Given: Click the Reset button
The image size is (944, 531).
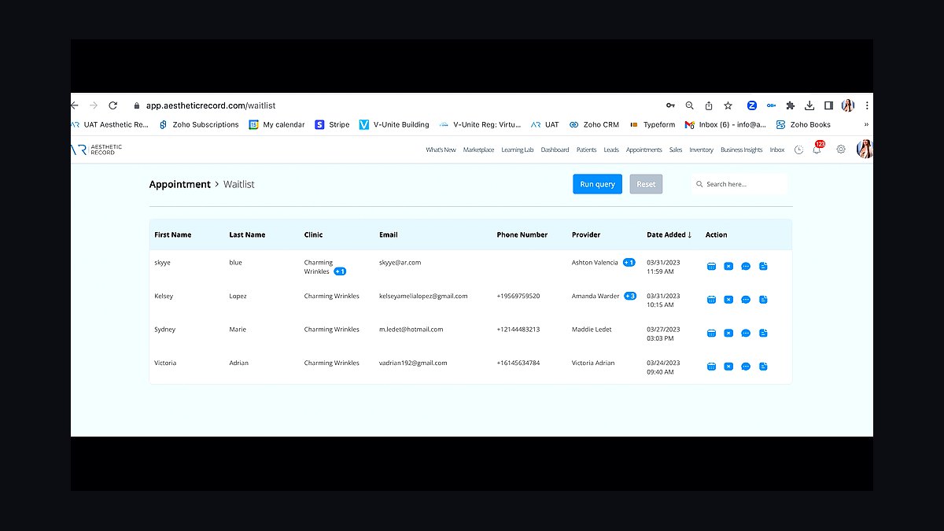Looking at the screenshot, I should click(646, 184).
